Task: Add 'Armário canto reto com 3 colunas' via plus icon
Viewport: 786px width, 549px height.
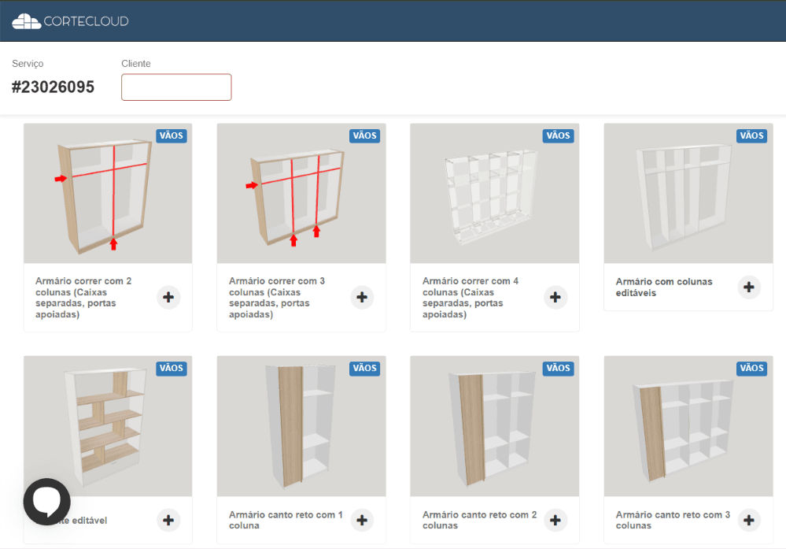Action: pos(749,520)
